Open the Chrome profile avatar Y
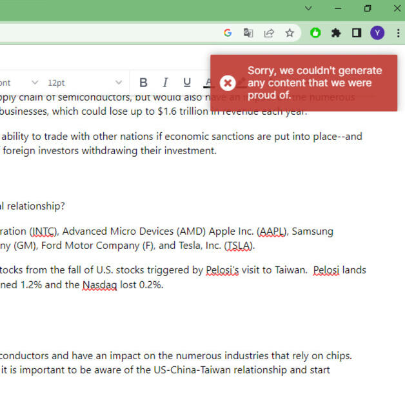 coord(377,33)
